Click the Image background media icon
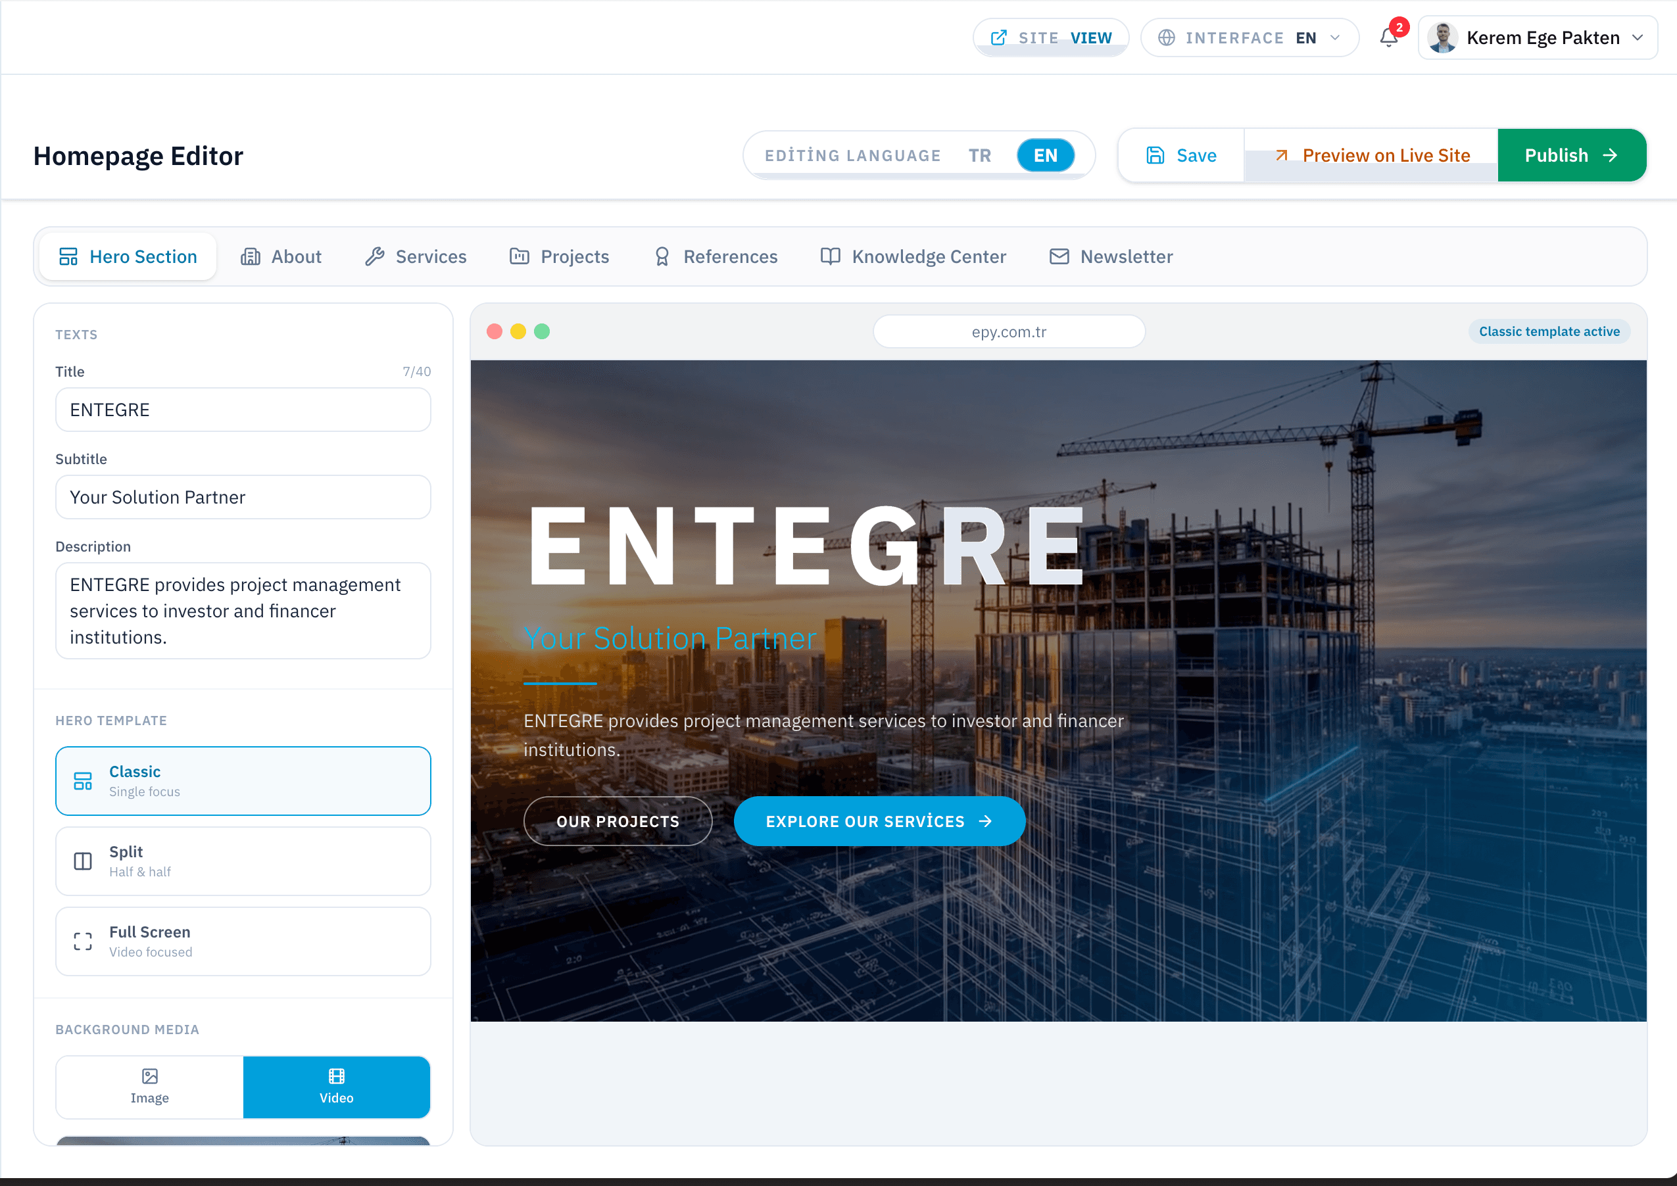The height and width of the screenshot is (1186, 1677). point(150,1076)
